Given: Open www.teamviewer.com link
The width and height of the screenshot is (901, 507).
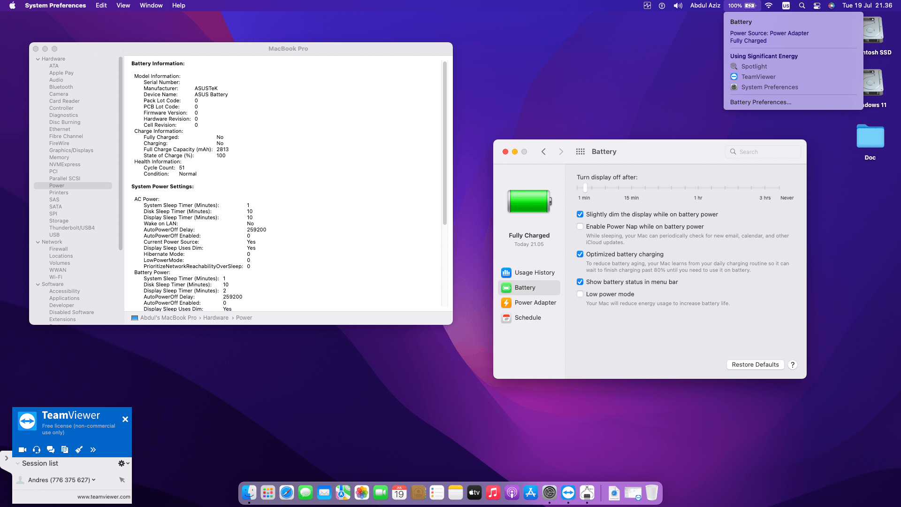Looking at the screenshot, I should (104, 497).
